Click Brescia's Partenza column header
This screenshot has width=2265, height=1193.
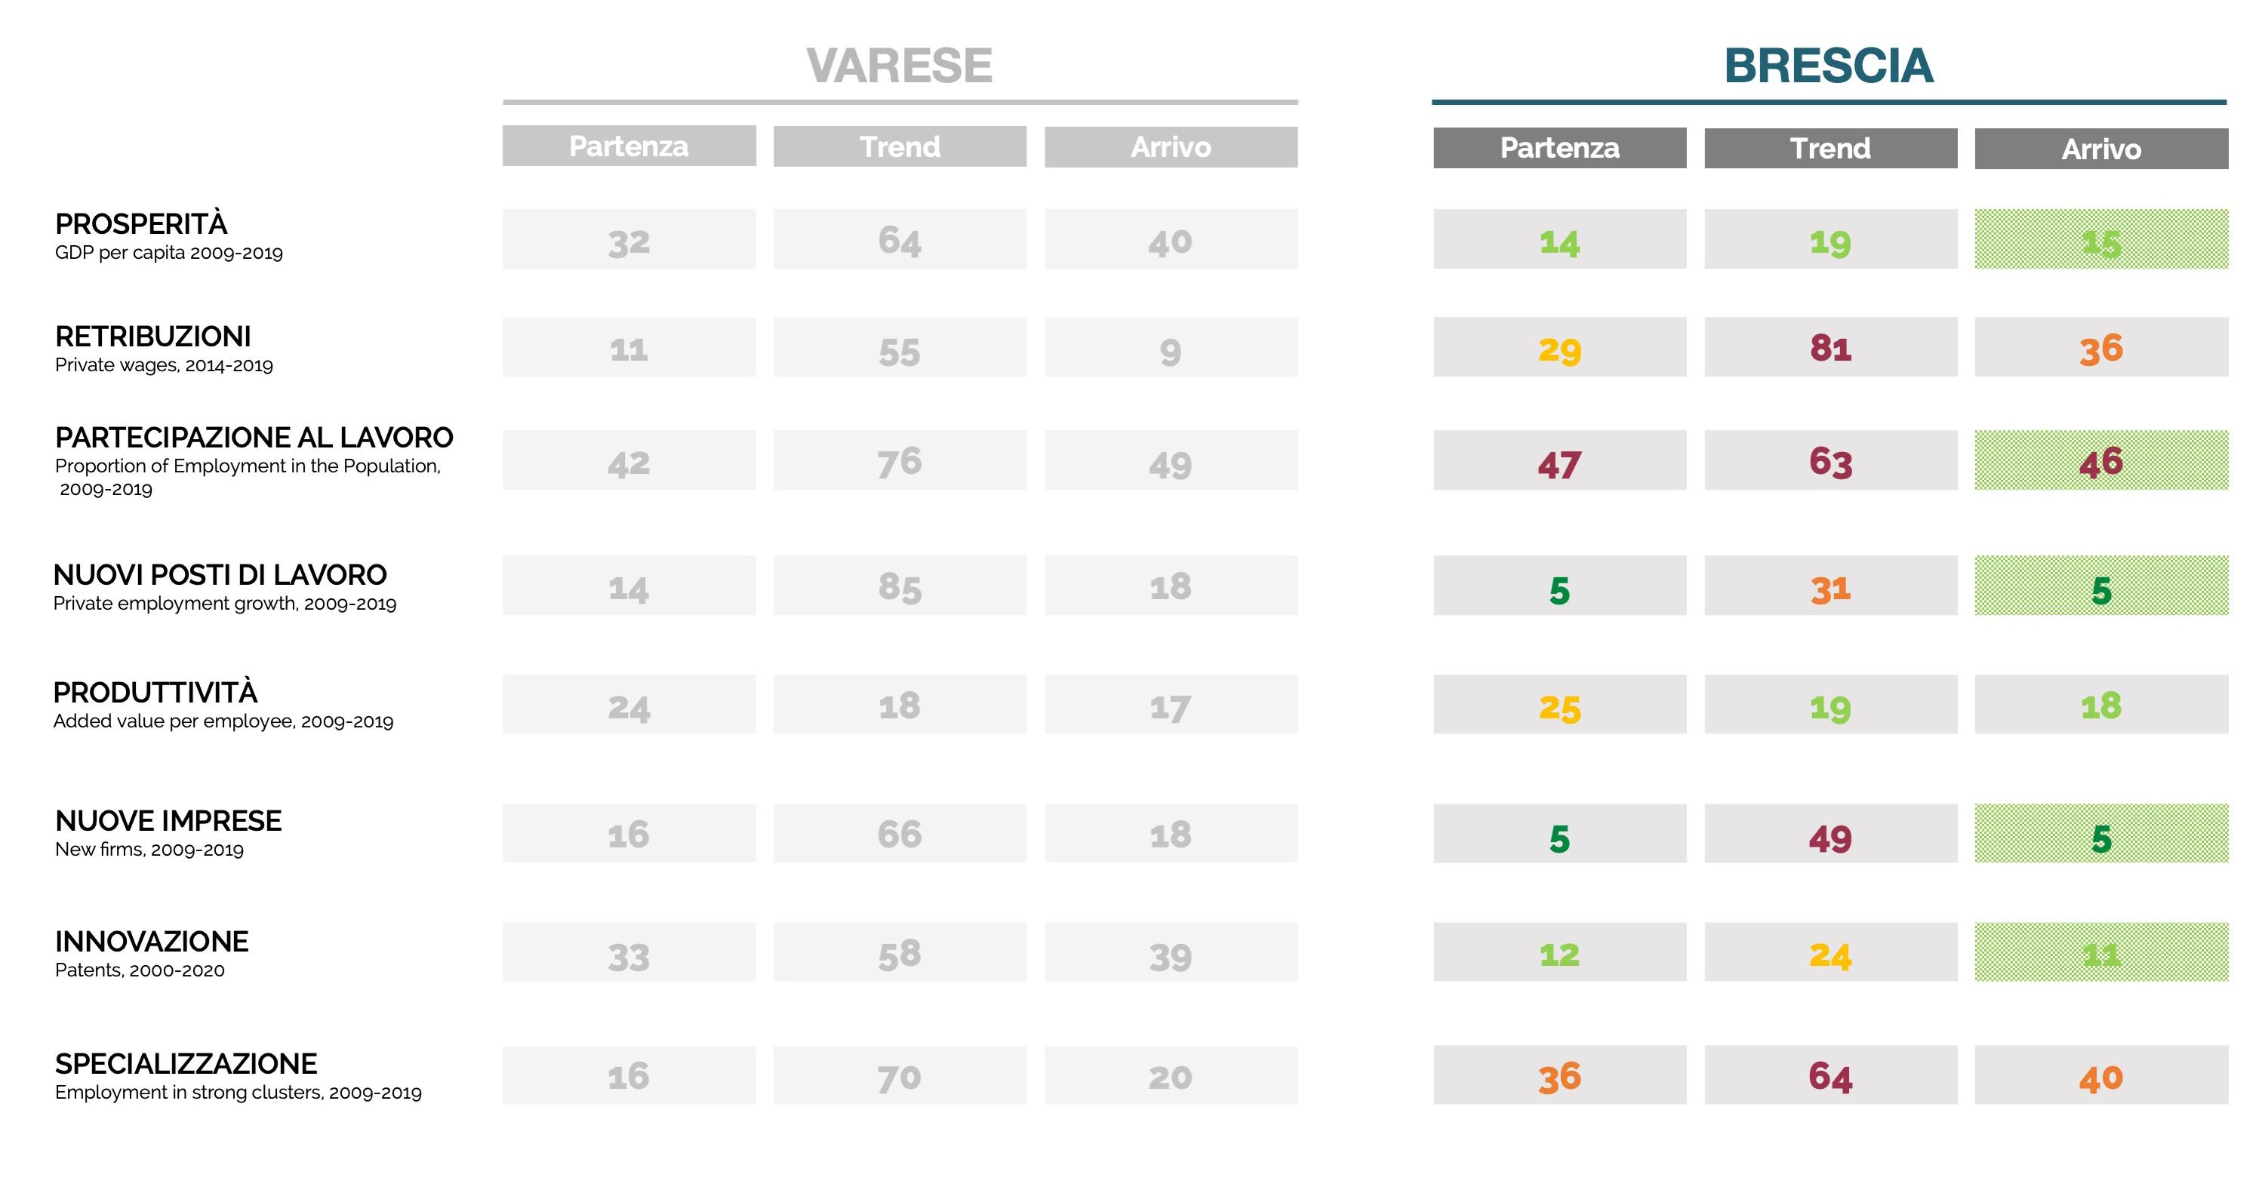coord(1560,148)
